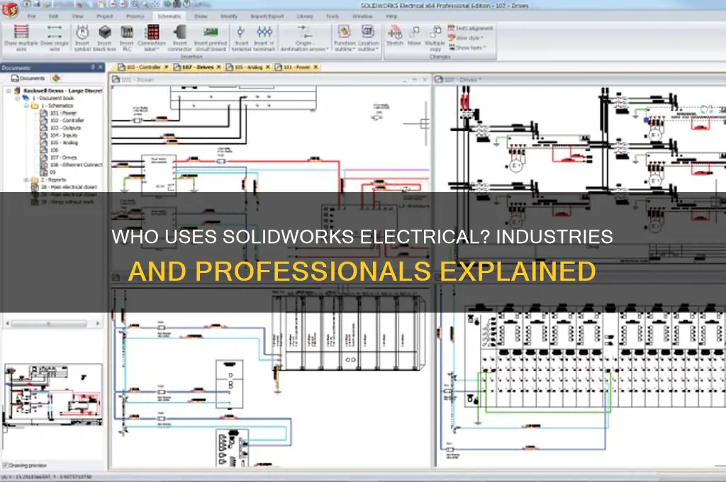Screen dimensions: 726x482
Task: Click Insert terminal icon
Action: coord(241,38)
